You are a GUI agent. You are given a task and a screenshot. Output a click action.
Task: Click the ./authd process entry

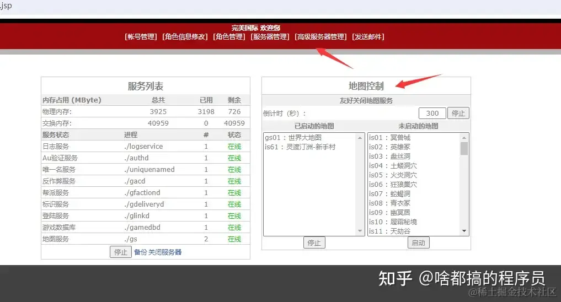point(136,158)
